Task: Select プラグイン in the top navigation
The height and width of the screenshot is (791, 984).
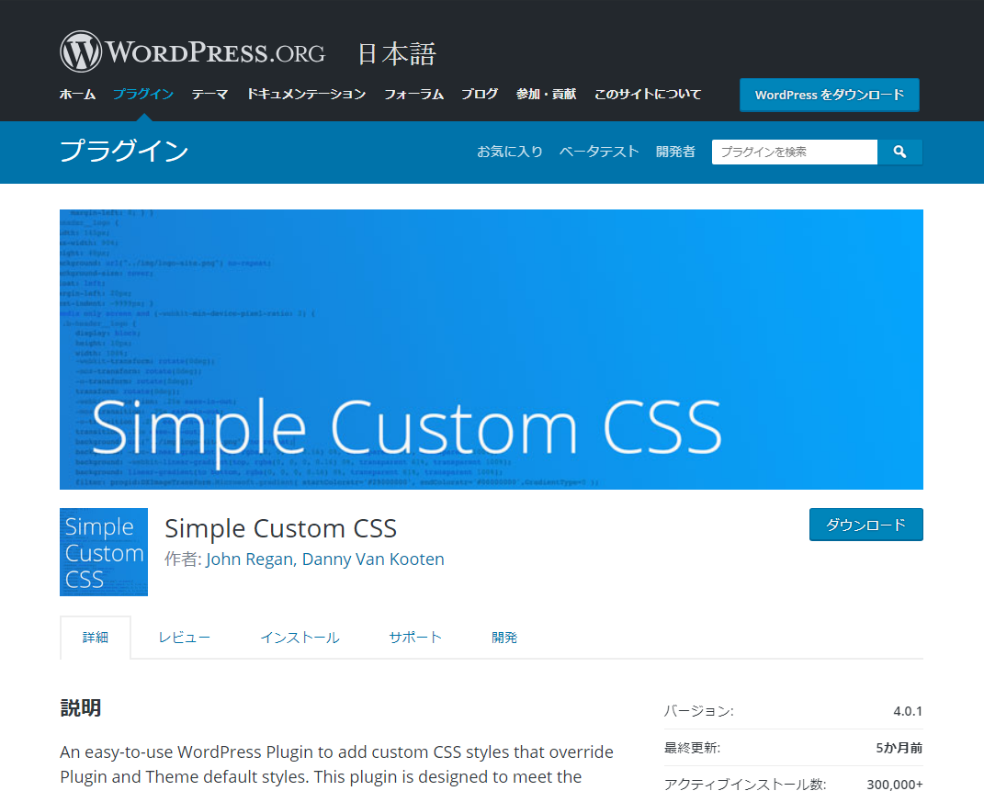Action: [143, 94]
